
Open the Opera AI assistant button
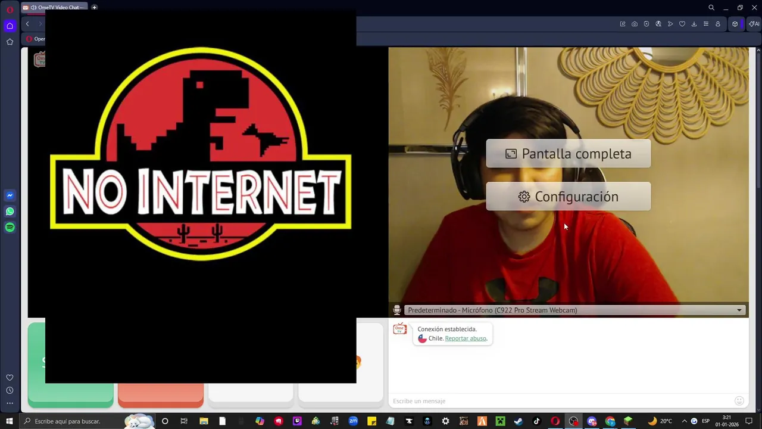pos(754,24)
